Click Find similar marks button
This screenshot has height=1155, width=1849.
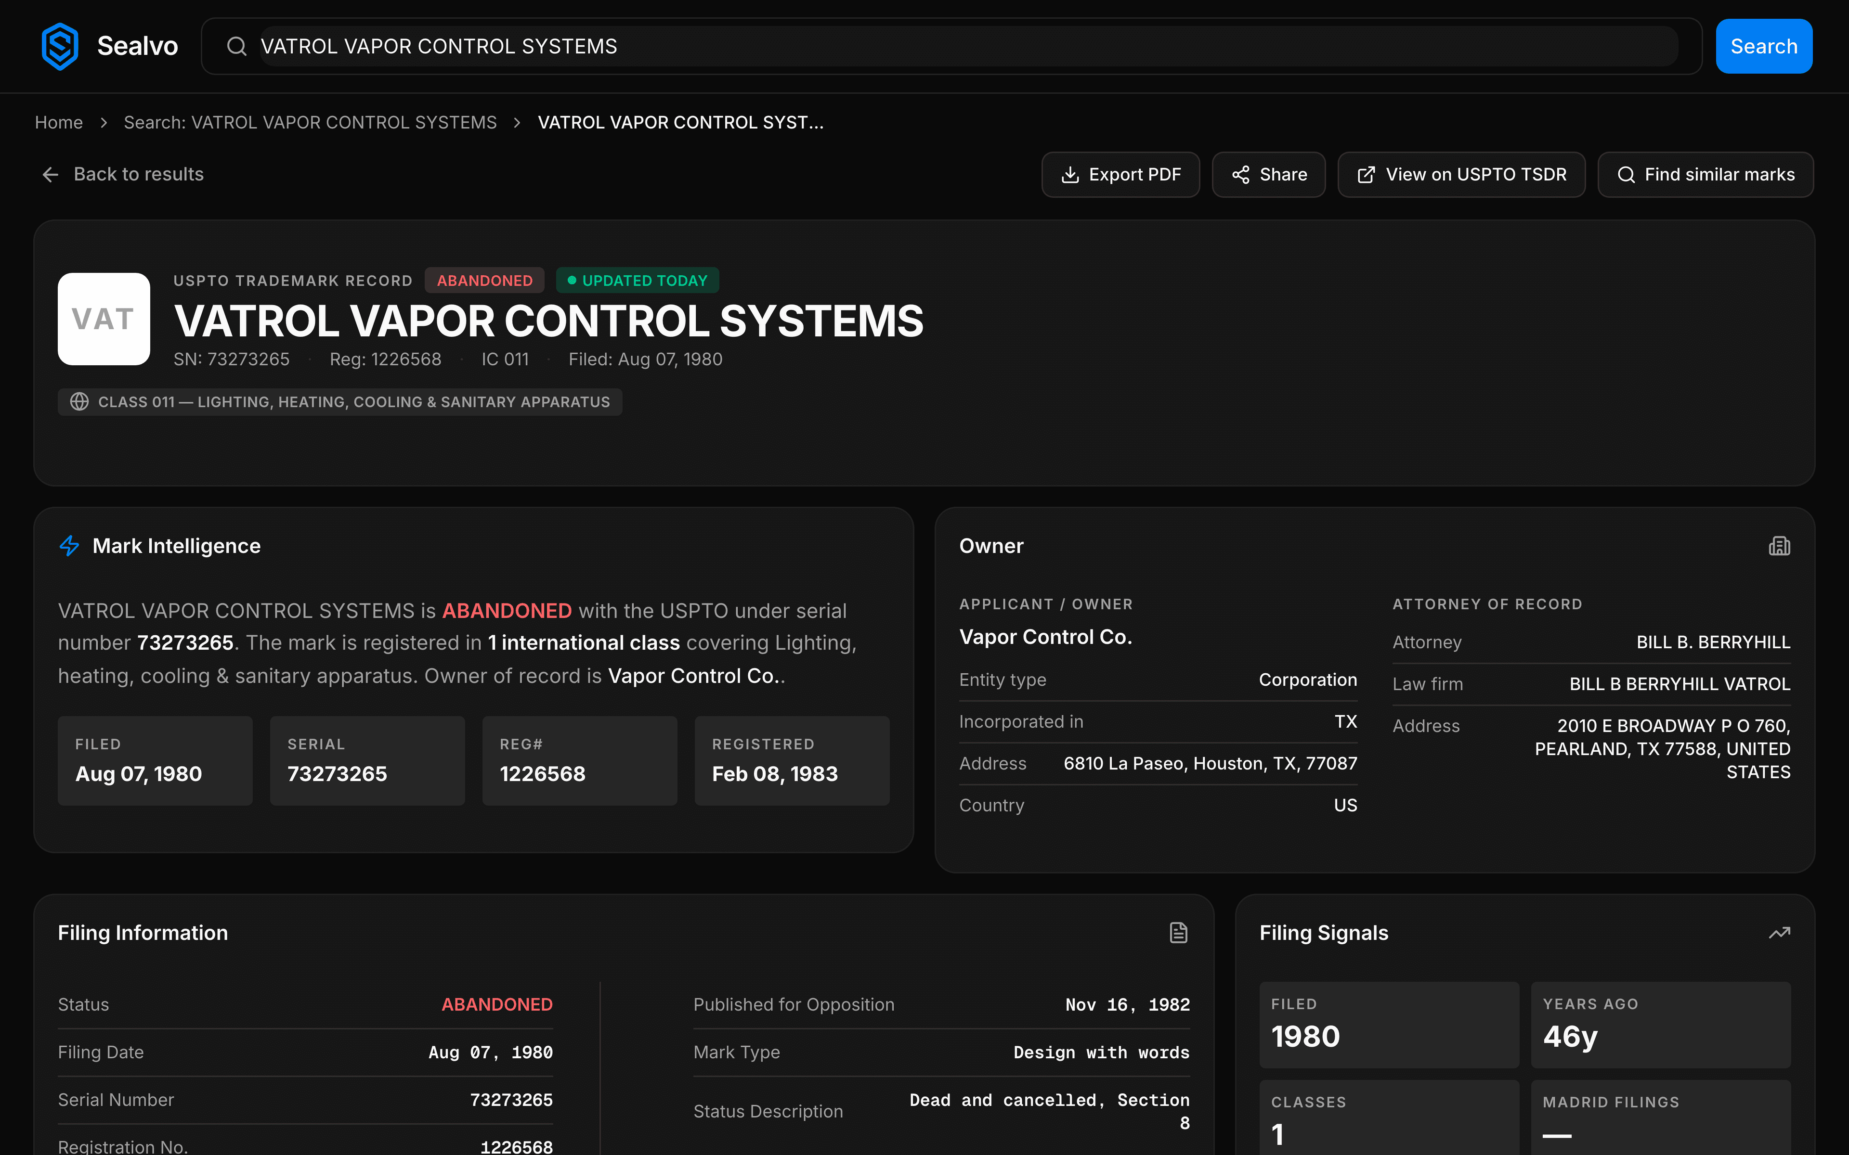point(1706,175)
